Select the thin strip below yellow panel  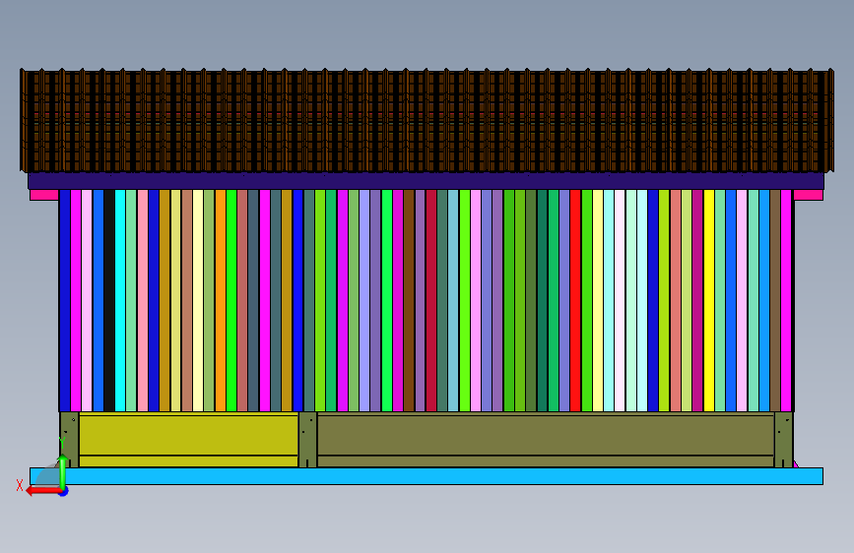(x=188, y=461)
